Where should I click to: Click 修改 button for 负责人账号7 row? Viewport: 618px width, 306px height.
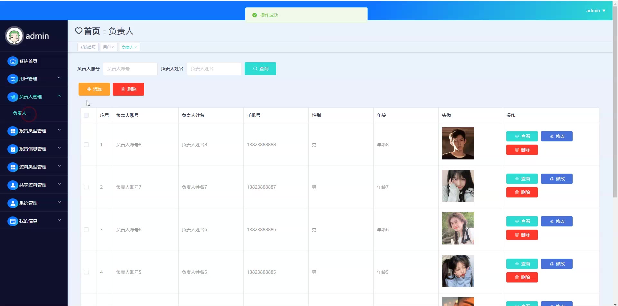[x=557, y=179]
